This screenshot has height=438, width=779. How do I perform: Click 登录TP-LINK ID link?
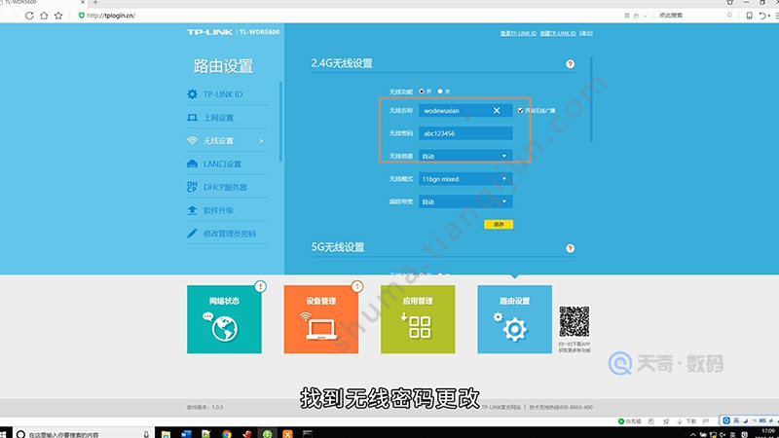[518, 33]
